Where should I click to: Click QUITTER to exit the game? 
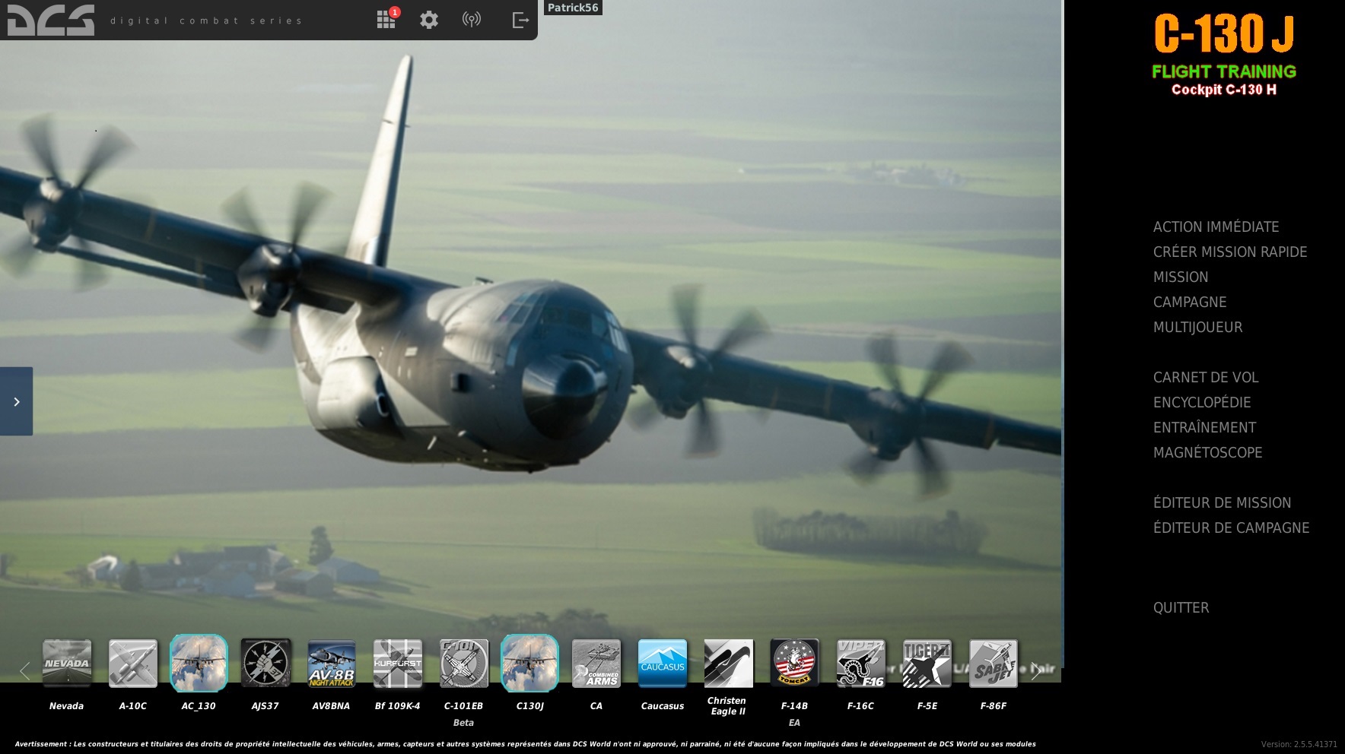click(x=1181, y=608)
